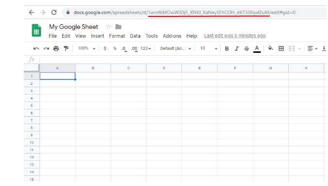Format as currency with dollar icon
Image resolution: width=328 pixels, height=186 pixels.
click(x=105, y=48)
